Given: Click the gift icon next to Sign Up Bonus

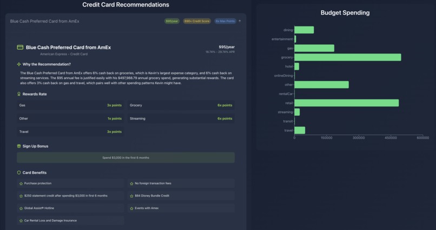Looking at the screenshot, I should 19,146.
